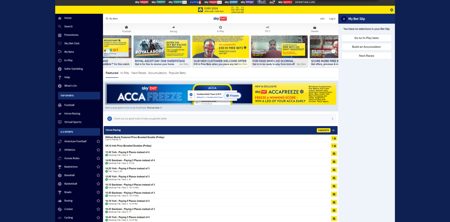
Task: Open Games from the top navigation icons
Action: coord(314,29)
